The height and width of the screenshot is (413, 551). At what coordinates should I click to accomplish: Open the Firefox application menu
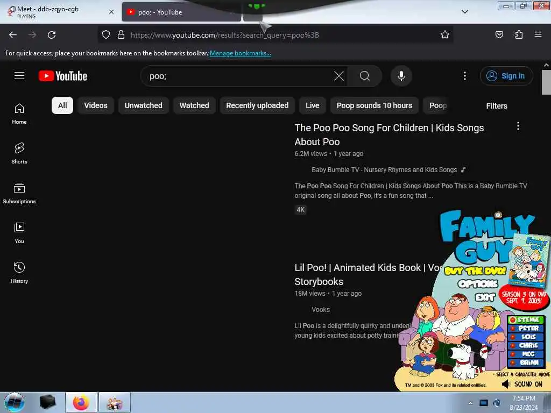[538, 34]
